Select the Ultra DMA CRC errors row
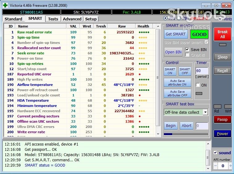This screenshot has width=234, height=174. [x=80, y=127]
